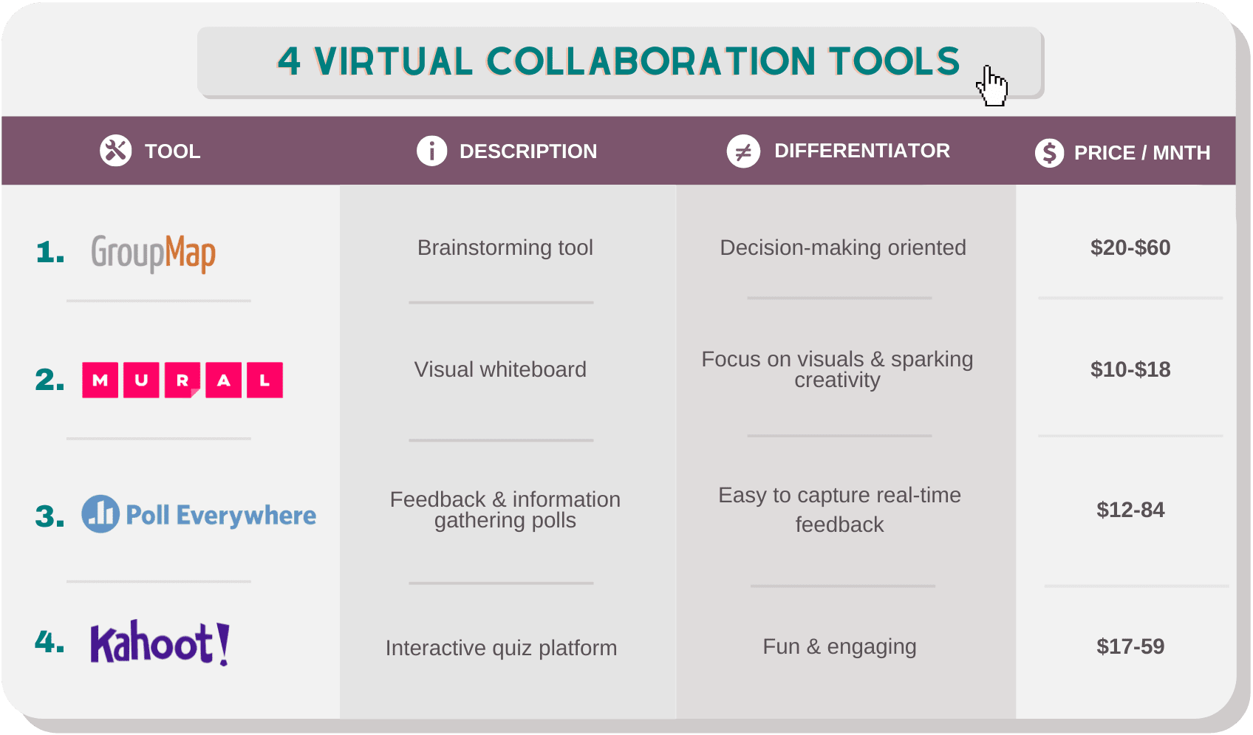Click the info circle icon beside Description
The width and height of the screenshot is (1253, 735).
coord(432,151)
